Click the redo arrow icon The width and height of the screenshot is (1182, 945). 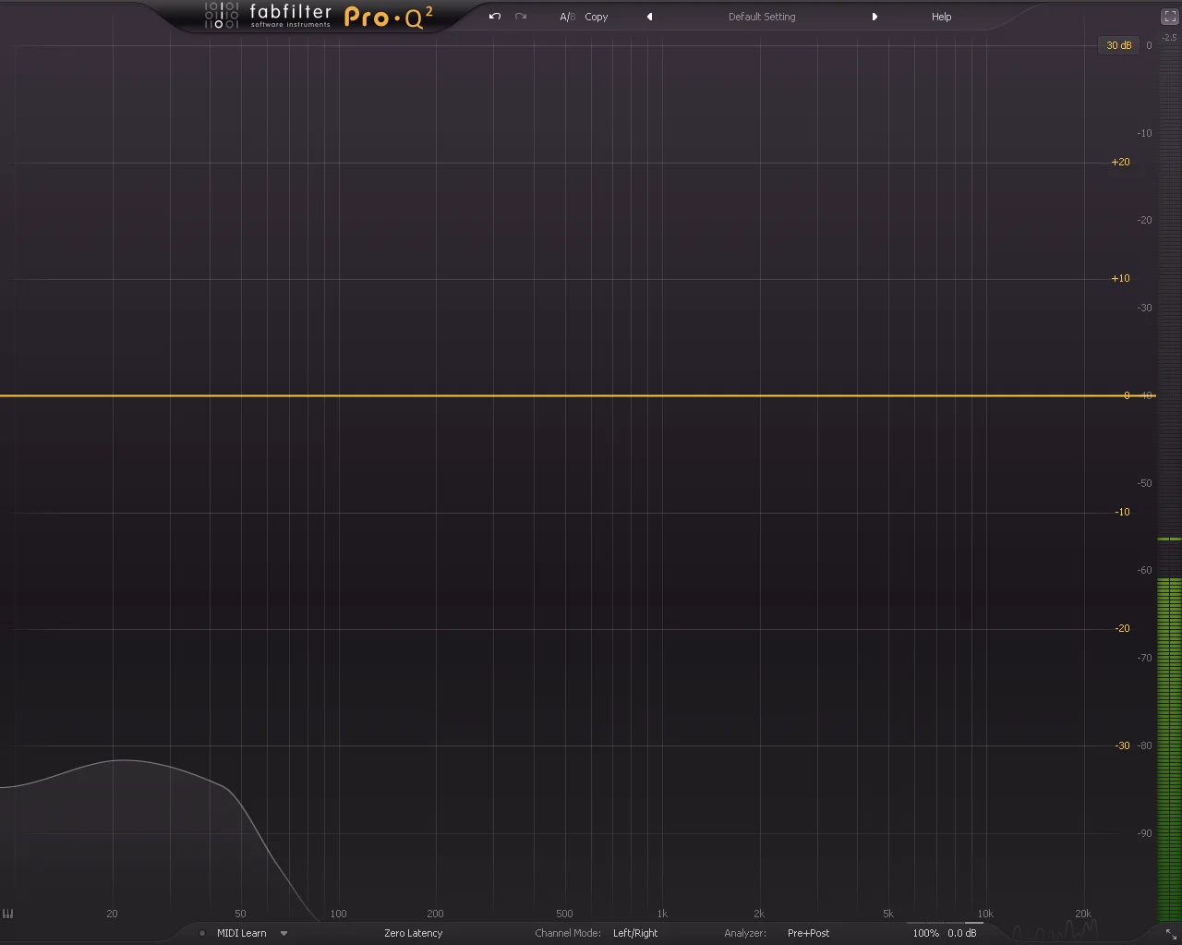(521, 17)
